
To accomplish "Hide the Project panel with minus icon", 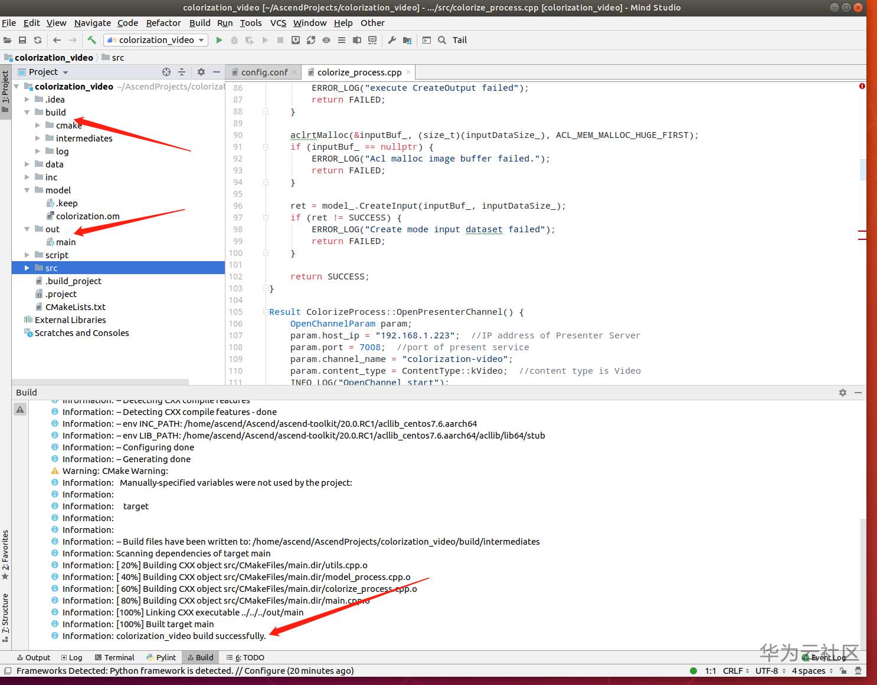I will pyautogui.click(x=217, y=72).
